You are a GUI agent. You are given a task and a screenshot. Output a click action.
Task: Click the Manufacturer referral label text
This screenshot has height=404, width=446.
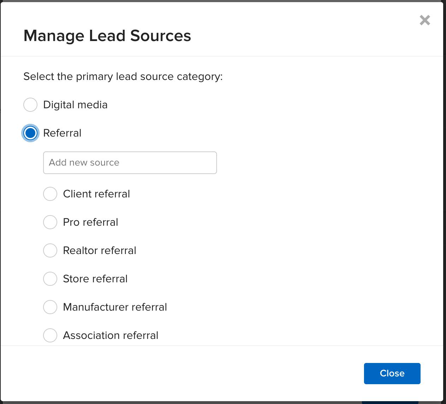[x=115, y=307]
